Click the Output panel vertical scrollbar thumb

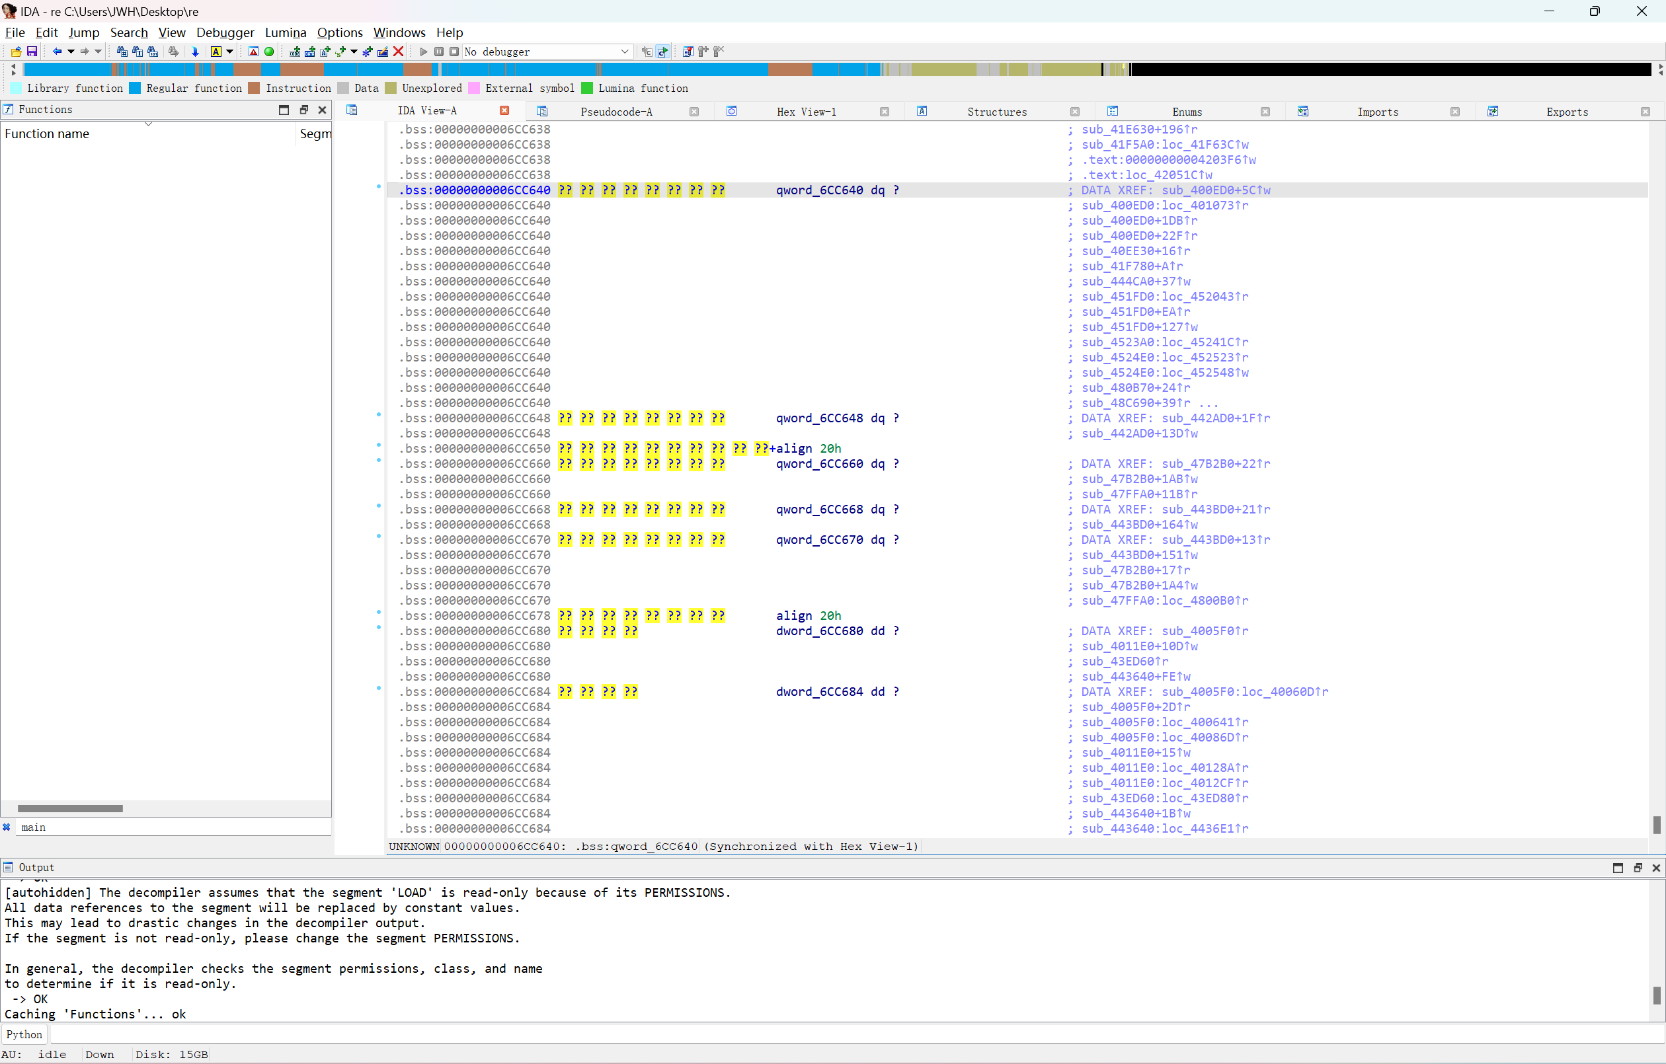[x=1656, y=995]
